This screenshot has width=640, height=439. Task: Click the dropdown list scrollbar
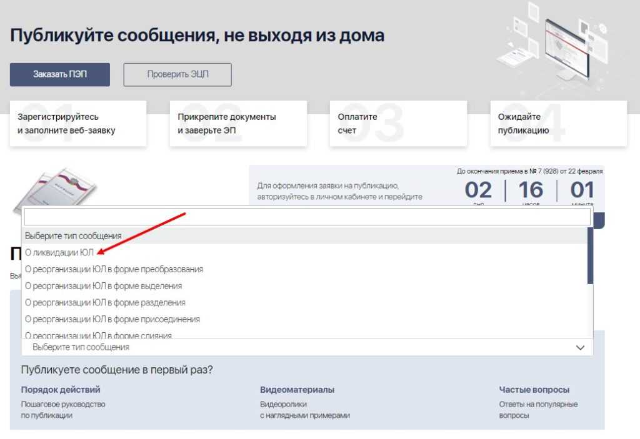pos(590,256)
